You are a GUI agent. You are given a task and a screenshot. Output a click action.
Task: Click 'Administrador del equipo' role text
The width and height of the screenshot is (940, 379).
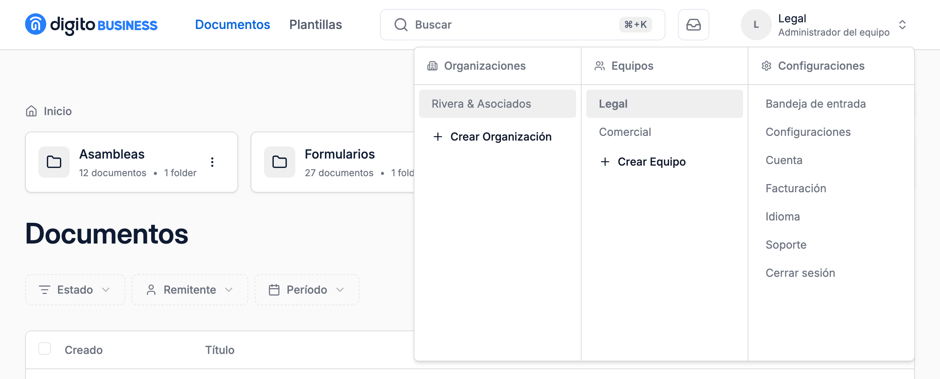pos(834,32)
